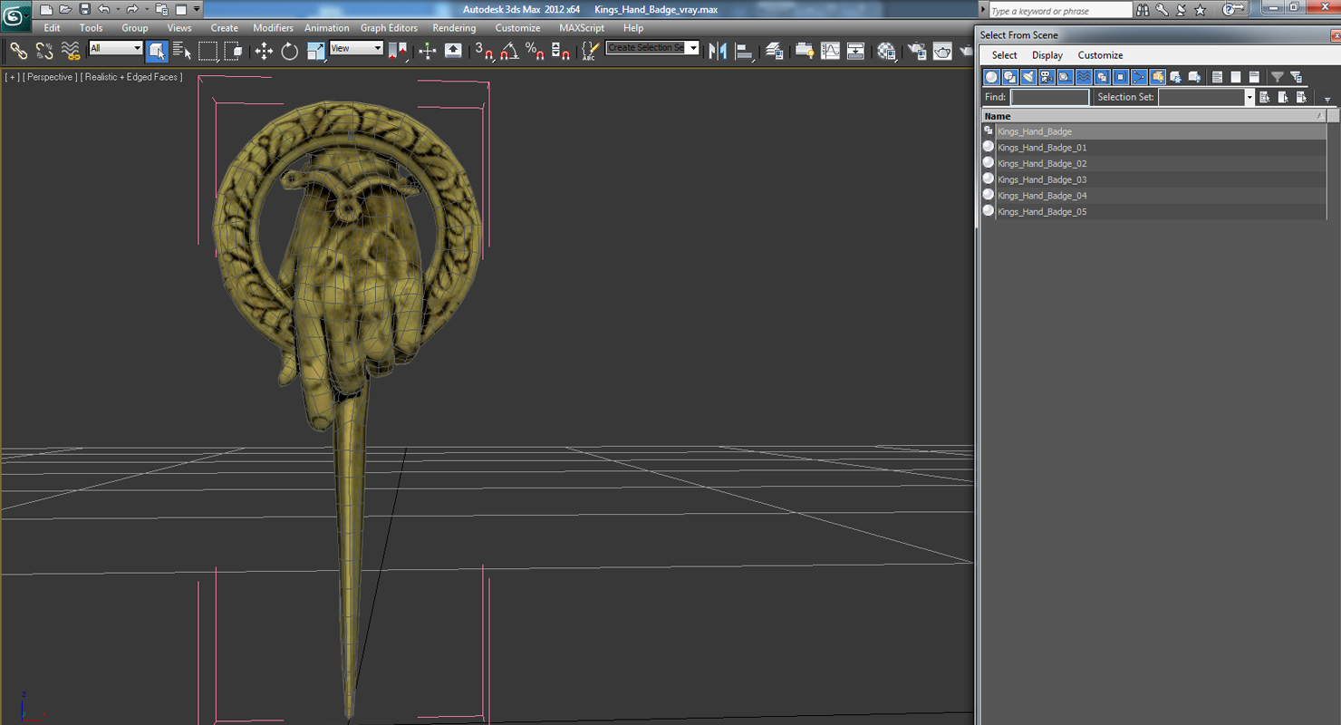The height and width of the screenshot is (725, 1341).
Task: Activate the Select and Uniform Scale tool
Action: pyautogui.click(x=315, y=51)
